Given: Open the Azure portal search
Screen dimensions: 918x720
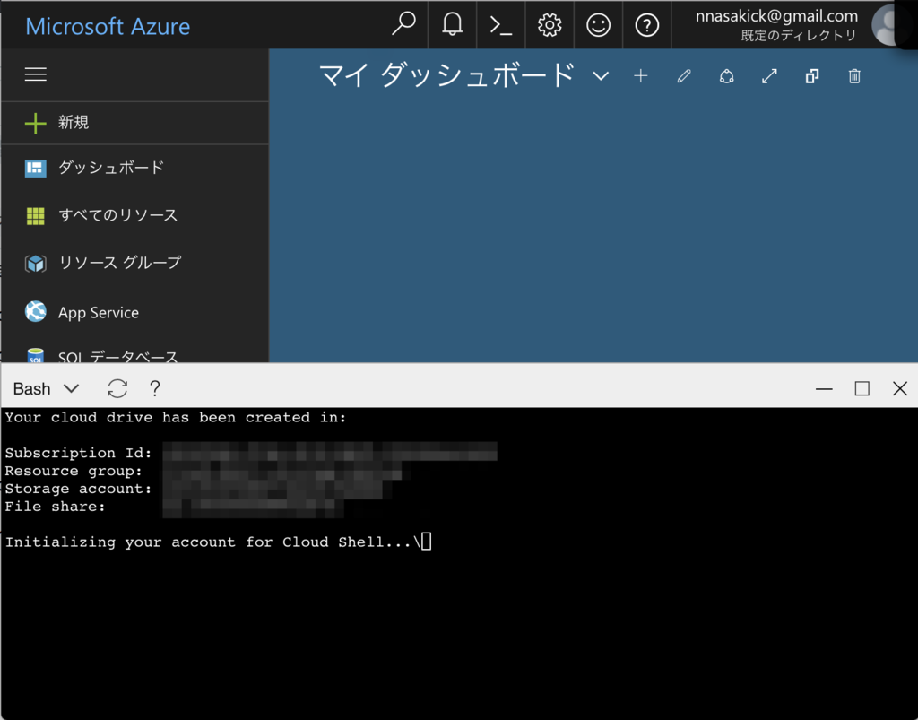Looking at the screenshot, I should 403,24.
